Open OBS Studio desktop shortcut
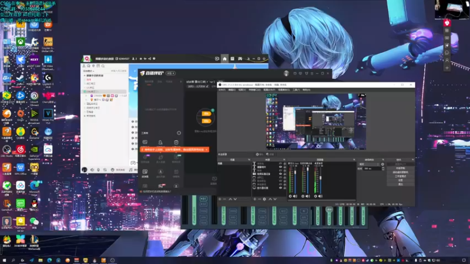The height and width of the screenshot is (264, 470). click(6, 151)
